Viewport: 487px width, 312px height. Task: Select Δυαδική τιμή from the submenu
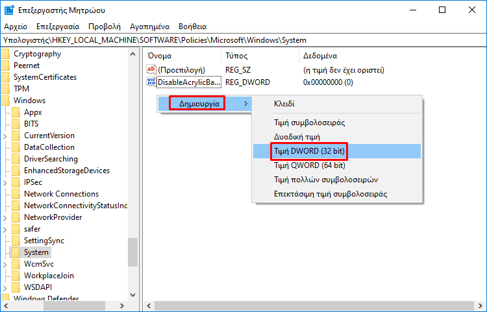[337, 137]
